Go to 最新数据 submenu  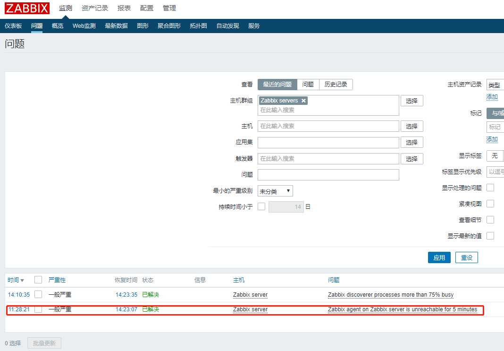[x=117, y=26]
